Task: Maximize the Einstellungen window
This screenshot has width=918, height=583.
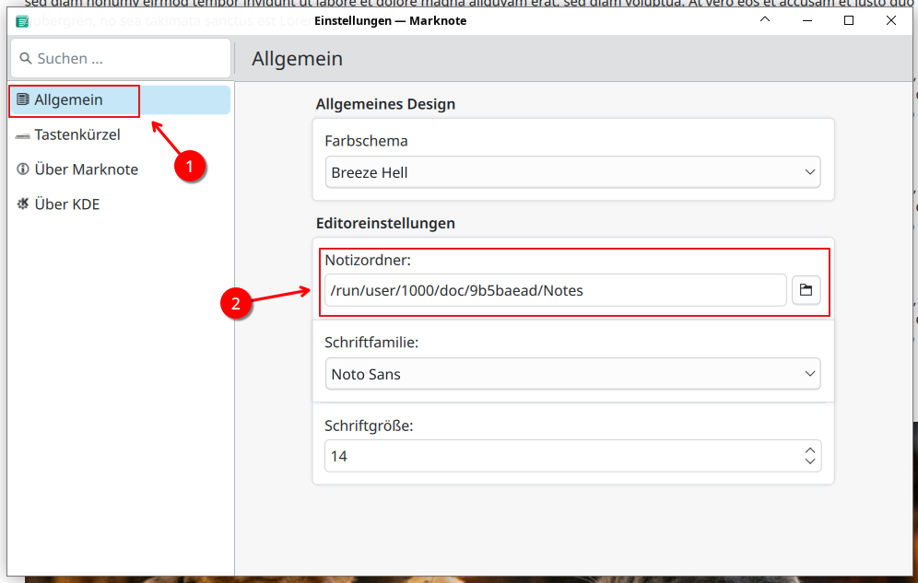Action: (849, 20)
